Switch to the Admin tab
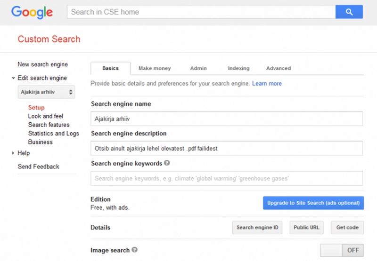 pos(198,68)
